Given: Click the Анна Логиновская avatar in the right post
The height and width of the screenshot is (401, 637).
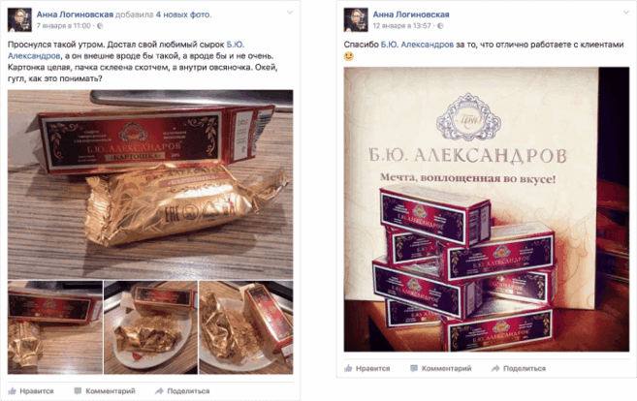Looking at the screenshot, I should 356,19.
